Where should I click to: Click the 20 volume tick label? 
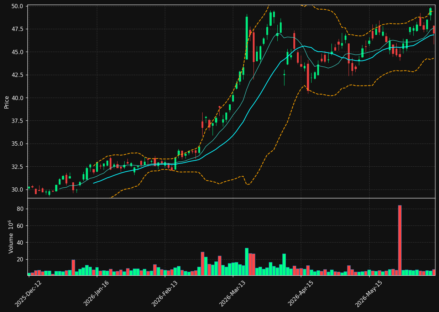20,260
